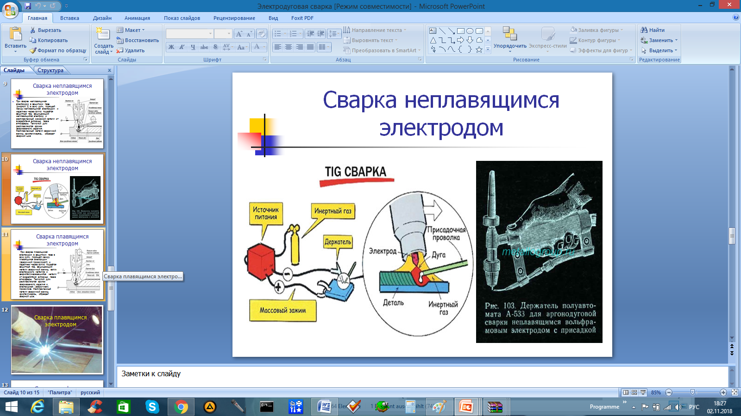This screenshot has height=416, width=741.
Task: Click Найти find button
Action: pos(653,30)
